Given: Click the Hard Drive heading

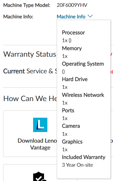Looking at the screenshot, I should (75, 79).
